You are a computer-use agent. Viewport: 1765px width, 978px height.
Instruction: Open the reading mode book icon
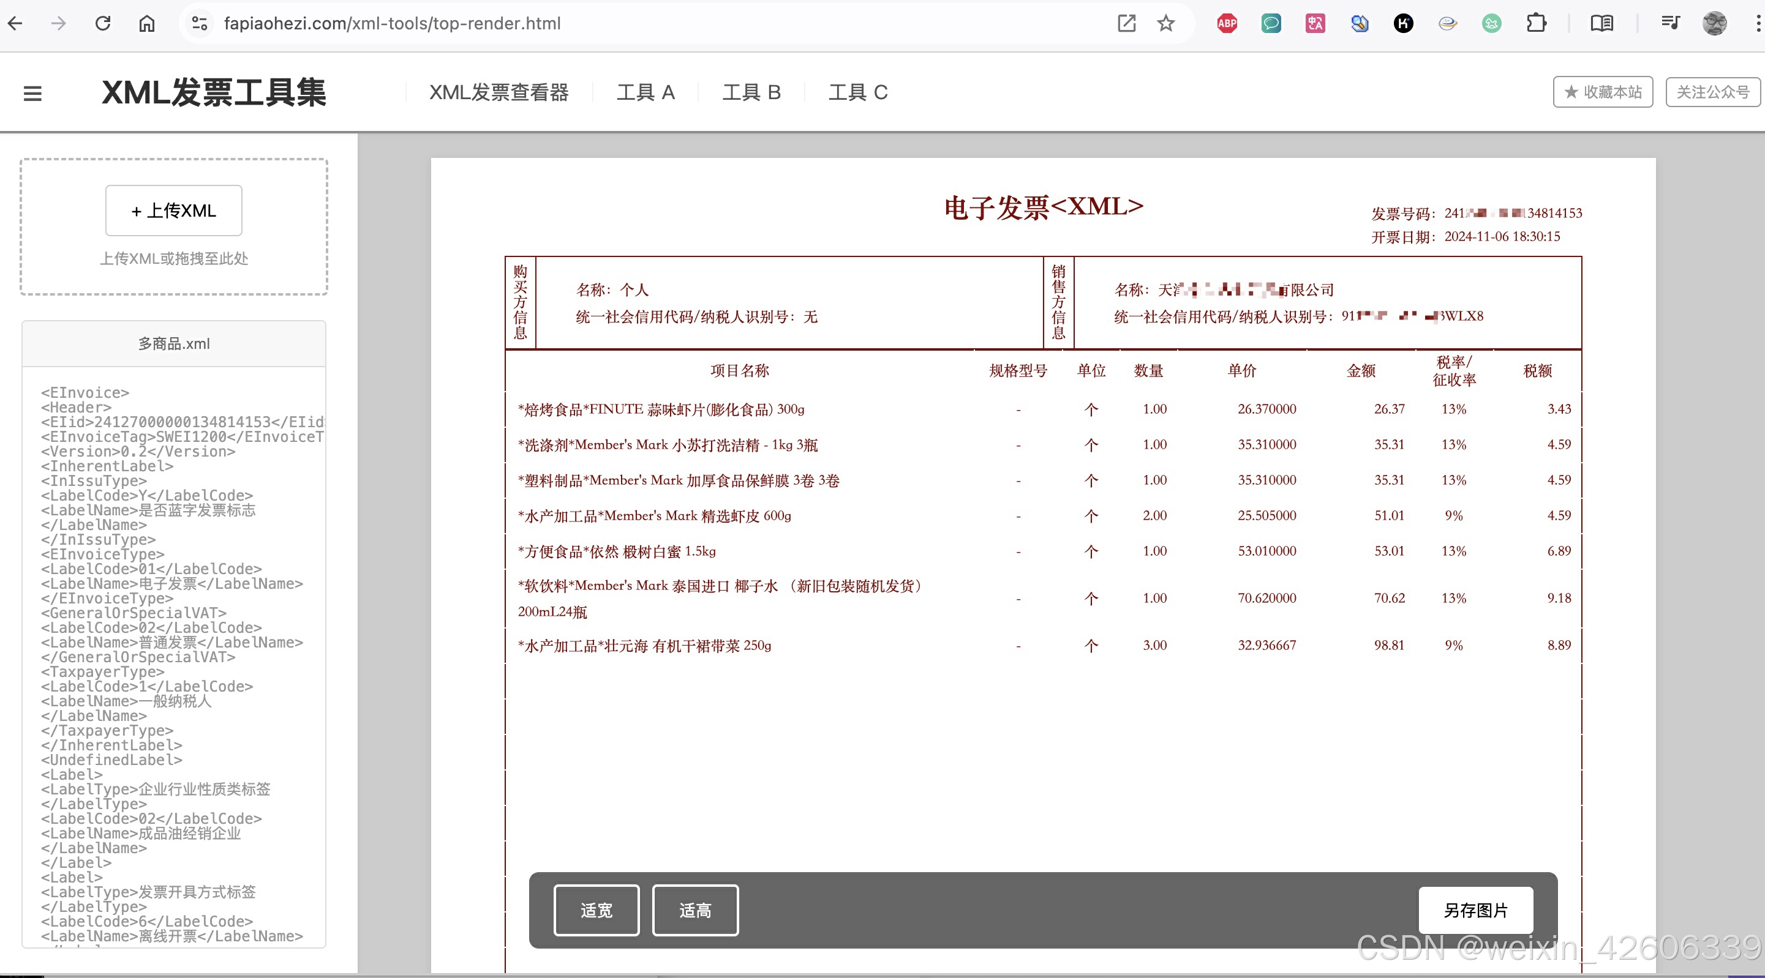pyautogui.click(x=1601, y=23)
